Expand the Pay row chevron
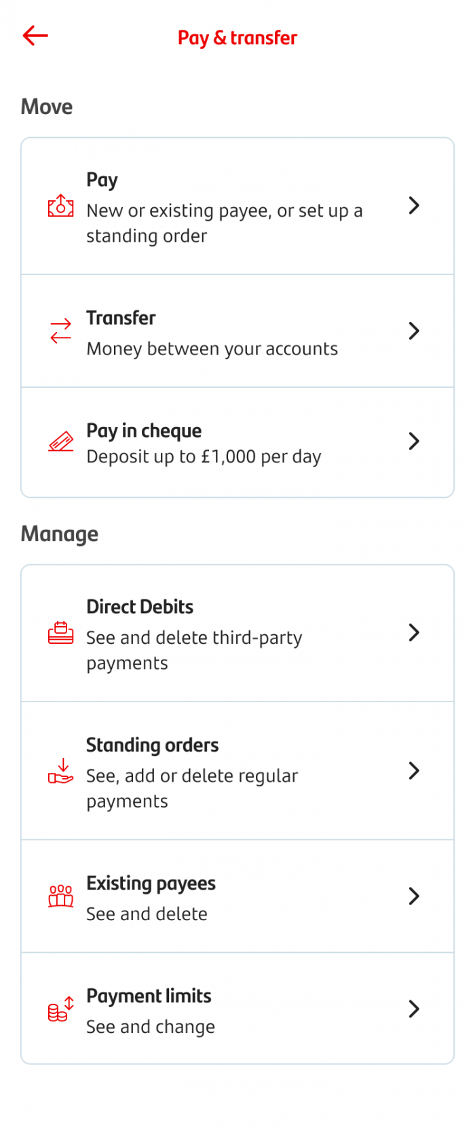This screenshot has height=1128, width=475. click(414, 206)
